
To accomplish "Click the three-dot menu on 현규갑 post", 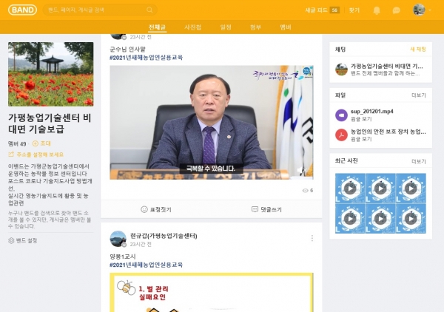I will click(x=312, y=238).
